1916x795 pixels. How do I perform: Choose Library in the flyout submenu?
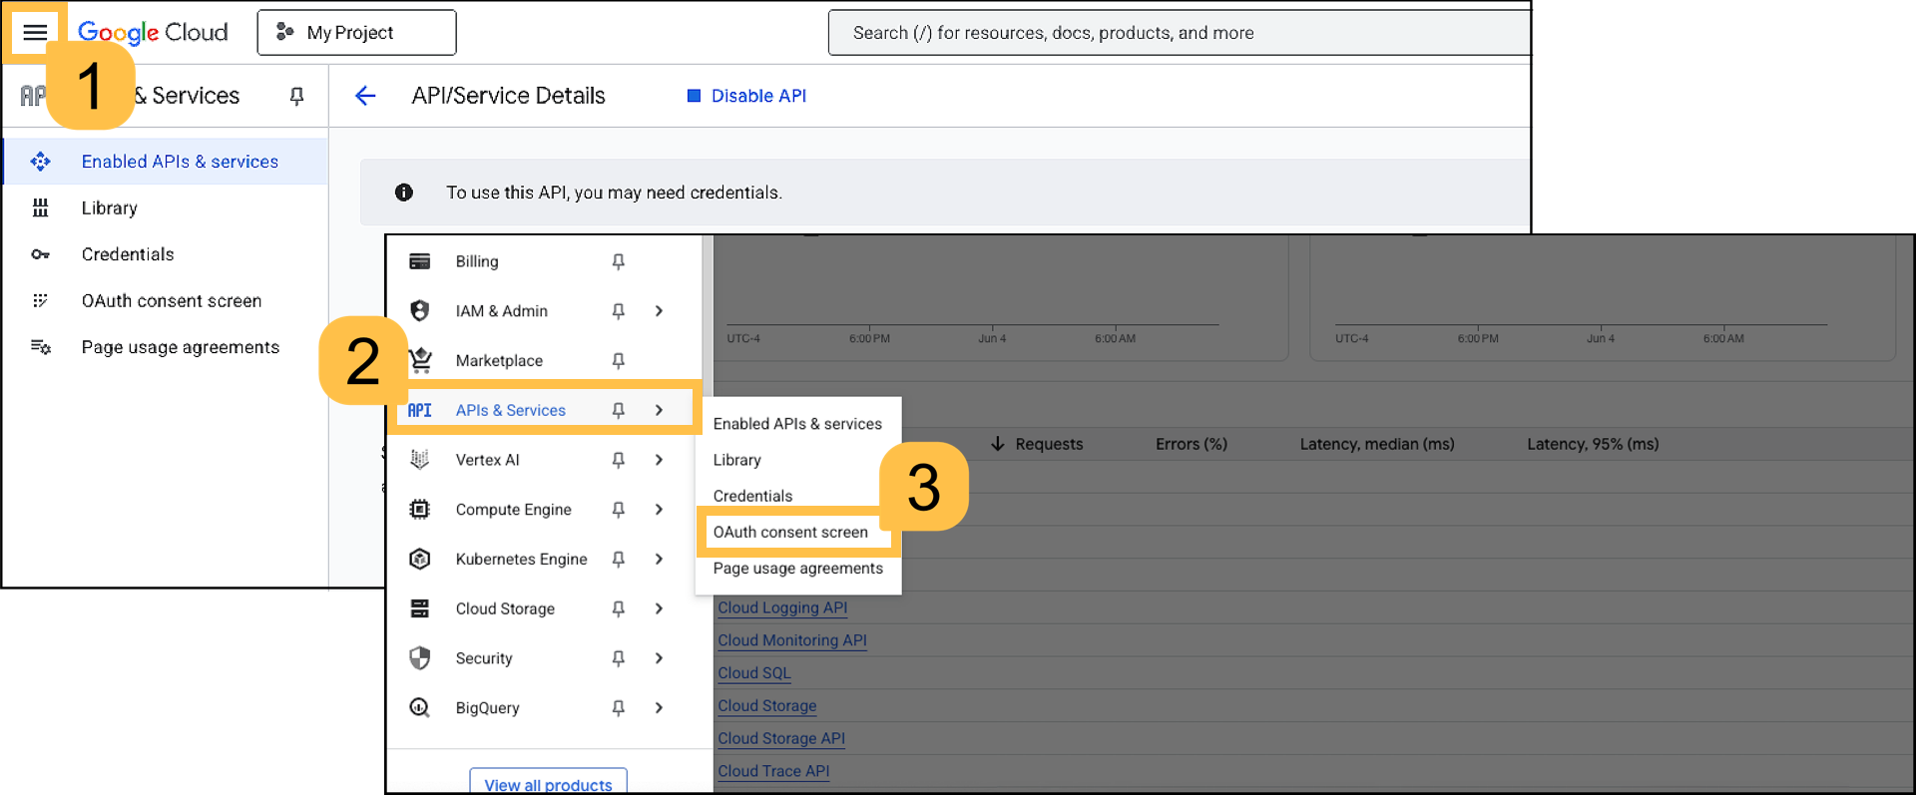tap(737, 460)
